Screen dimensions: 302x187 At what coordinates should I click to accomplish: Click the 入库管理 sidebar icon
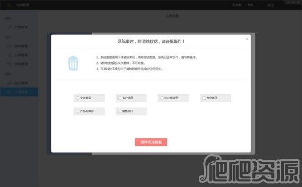[x=10, y=55]
